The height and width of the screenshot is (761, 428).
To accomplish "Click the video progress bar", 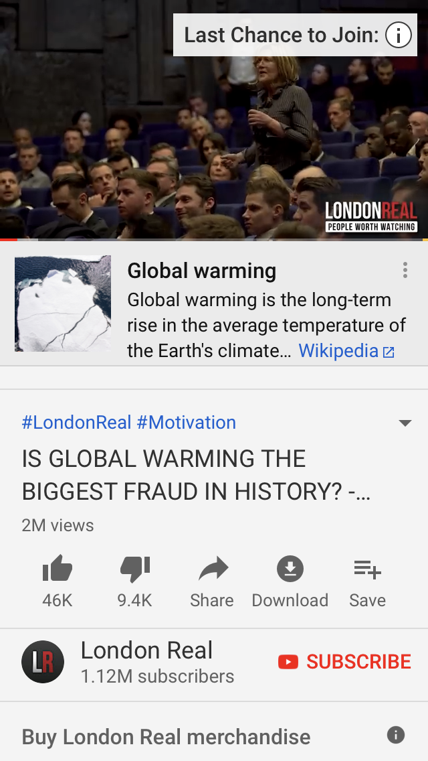I will click(214, 240).
